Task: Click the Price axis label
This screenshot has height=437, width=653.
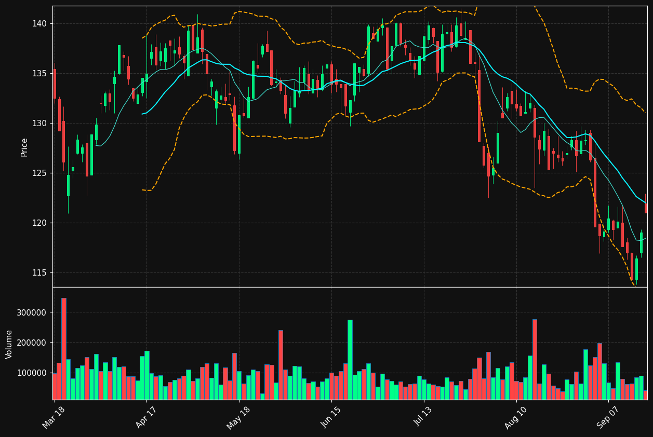Action: point(24,147)
